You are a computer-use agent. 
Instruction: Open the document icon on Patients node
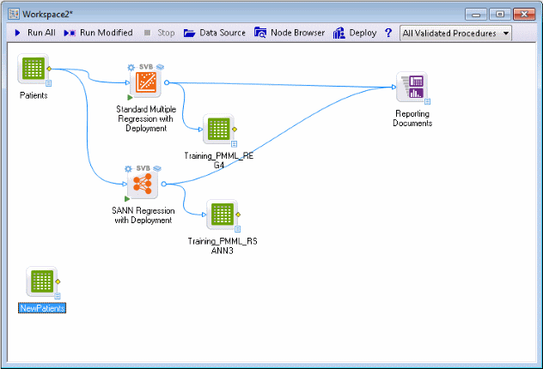point(49,83)
